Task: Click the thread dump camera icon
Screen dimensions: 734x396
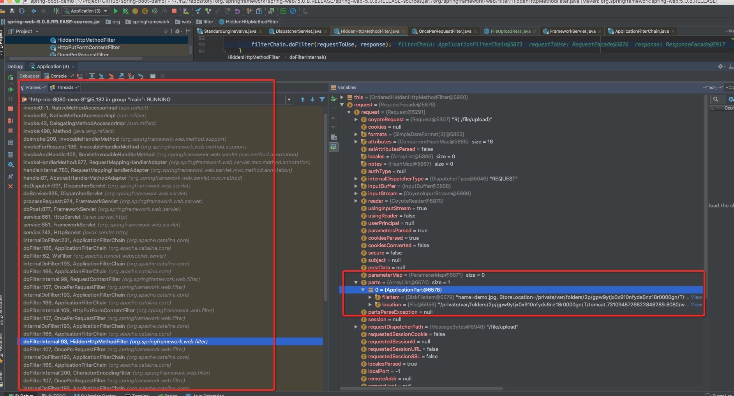Action: coord(11,143)
